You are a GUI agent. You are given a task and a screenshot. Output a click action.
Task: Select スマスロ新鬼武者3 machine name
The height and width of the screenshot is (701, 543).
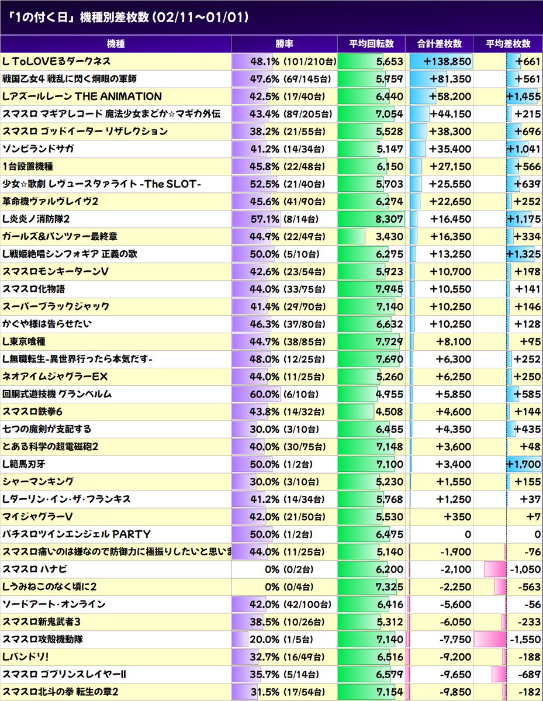click(x=41, y=622)
